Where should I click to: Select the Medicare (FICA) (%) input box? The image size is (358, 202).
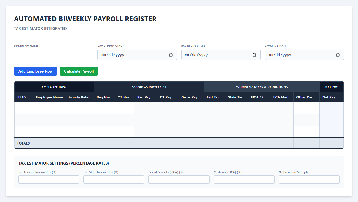pos(244,179)
